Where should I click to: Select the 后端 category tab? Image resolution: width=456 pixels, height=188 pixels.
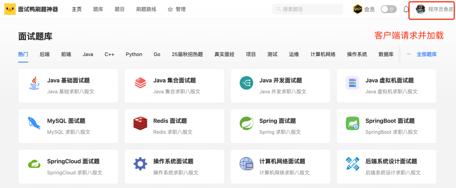[44, 54]
